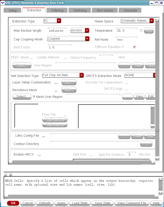Viewport: 164px width, 207px height.
Task: Click Edit button for Resistance Mesh
Action: click(x=69, y=90)
